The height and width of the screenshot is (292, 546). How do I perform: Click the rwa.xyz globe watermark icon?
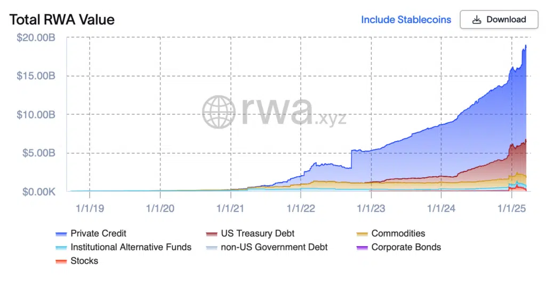pyautogui.click(x=218, y=112)
